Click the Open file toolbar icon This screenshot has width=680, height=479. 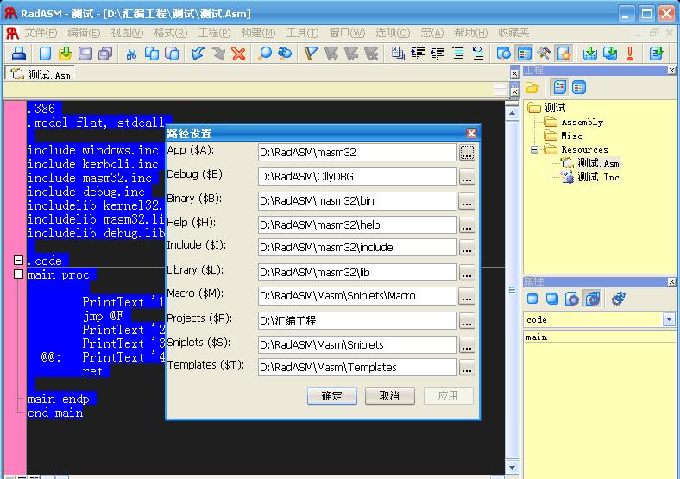pyautogui.click(x=65, y=54)
